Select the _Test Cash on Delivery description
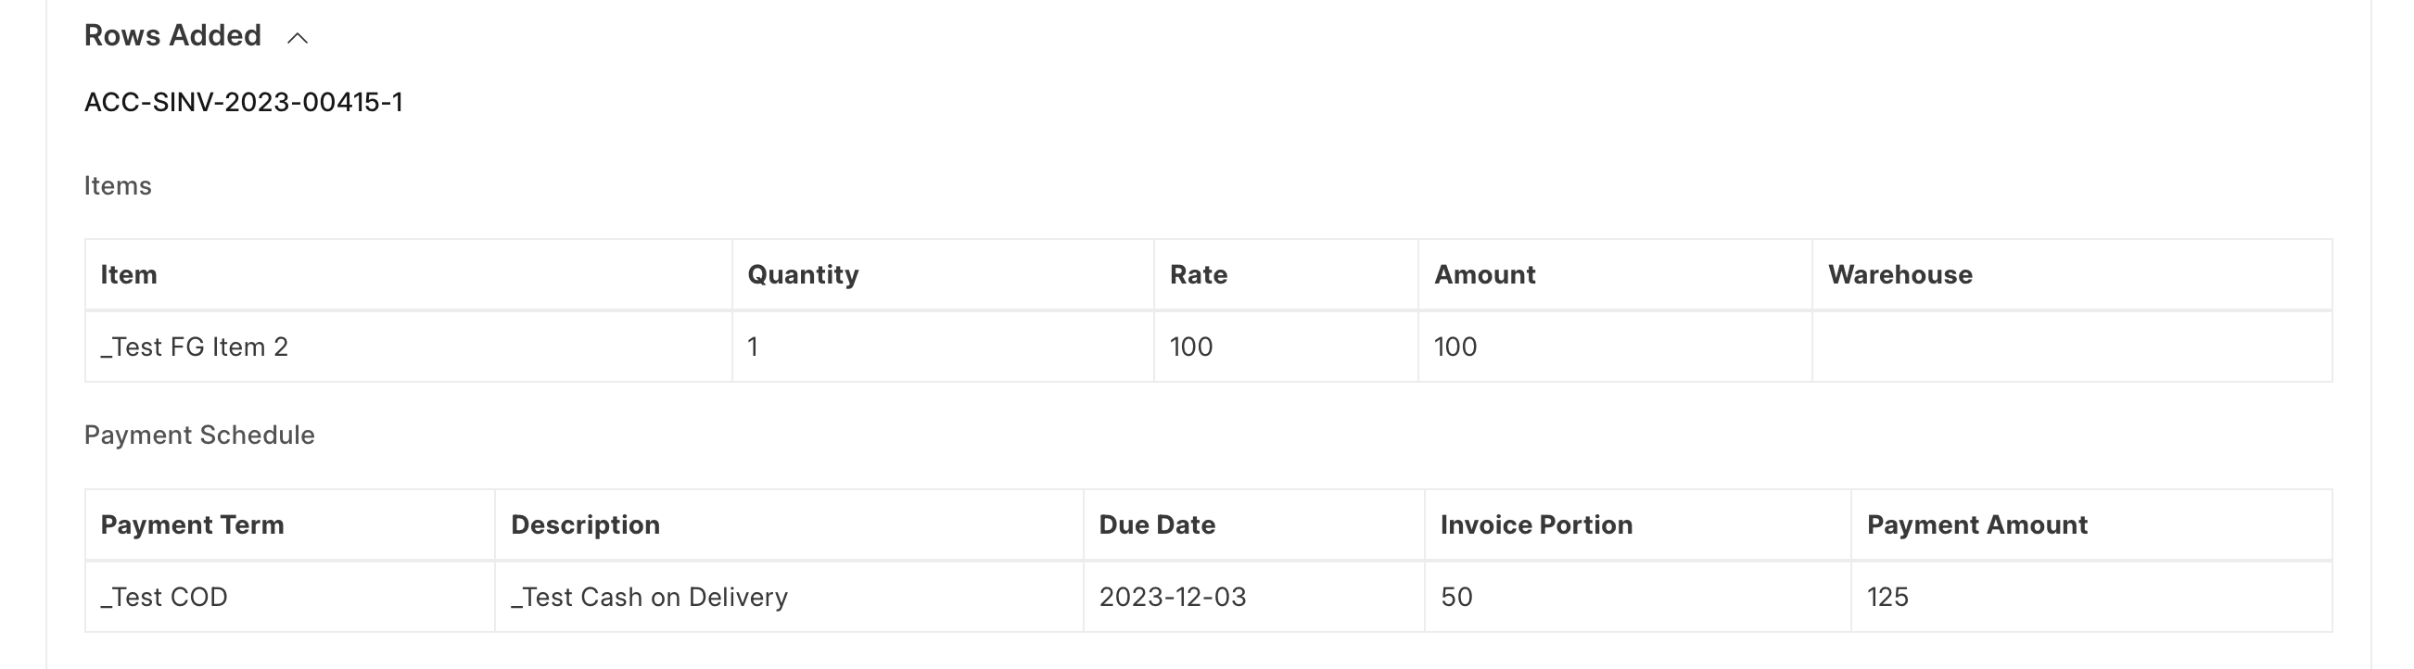 [649, 597]
